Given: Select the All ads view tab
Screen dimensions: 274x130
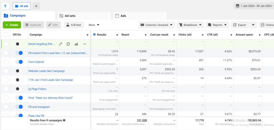Looking at the screenshot, I should [22, 6].
